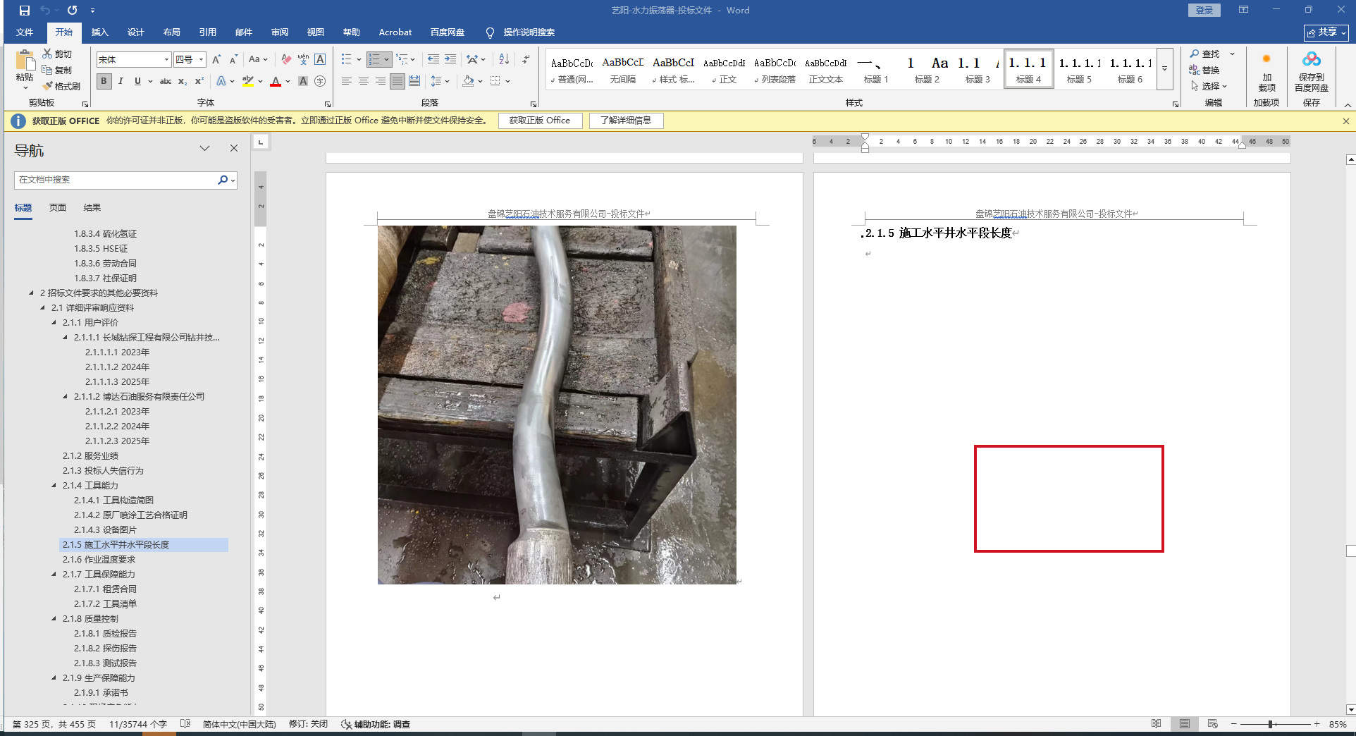
Task: Click Save to Baidu Netdisk icon
Action: (x=1311, y=72)
